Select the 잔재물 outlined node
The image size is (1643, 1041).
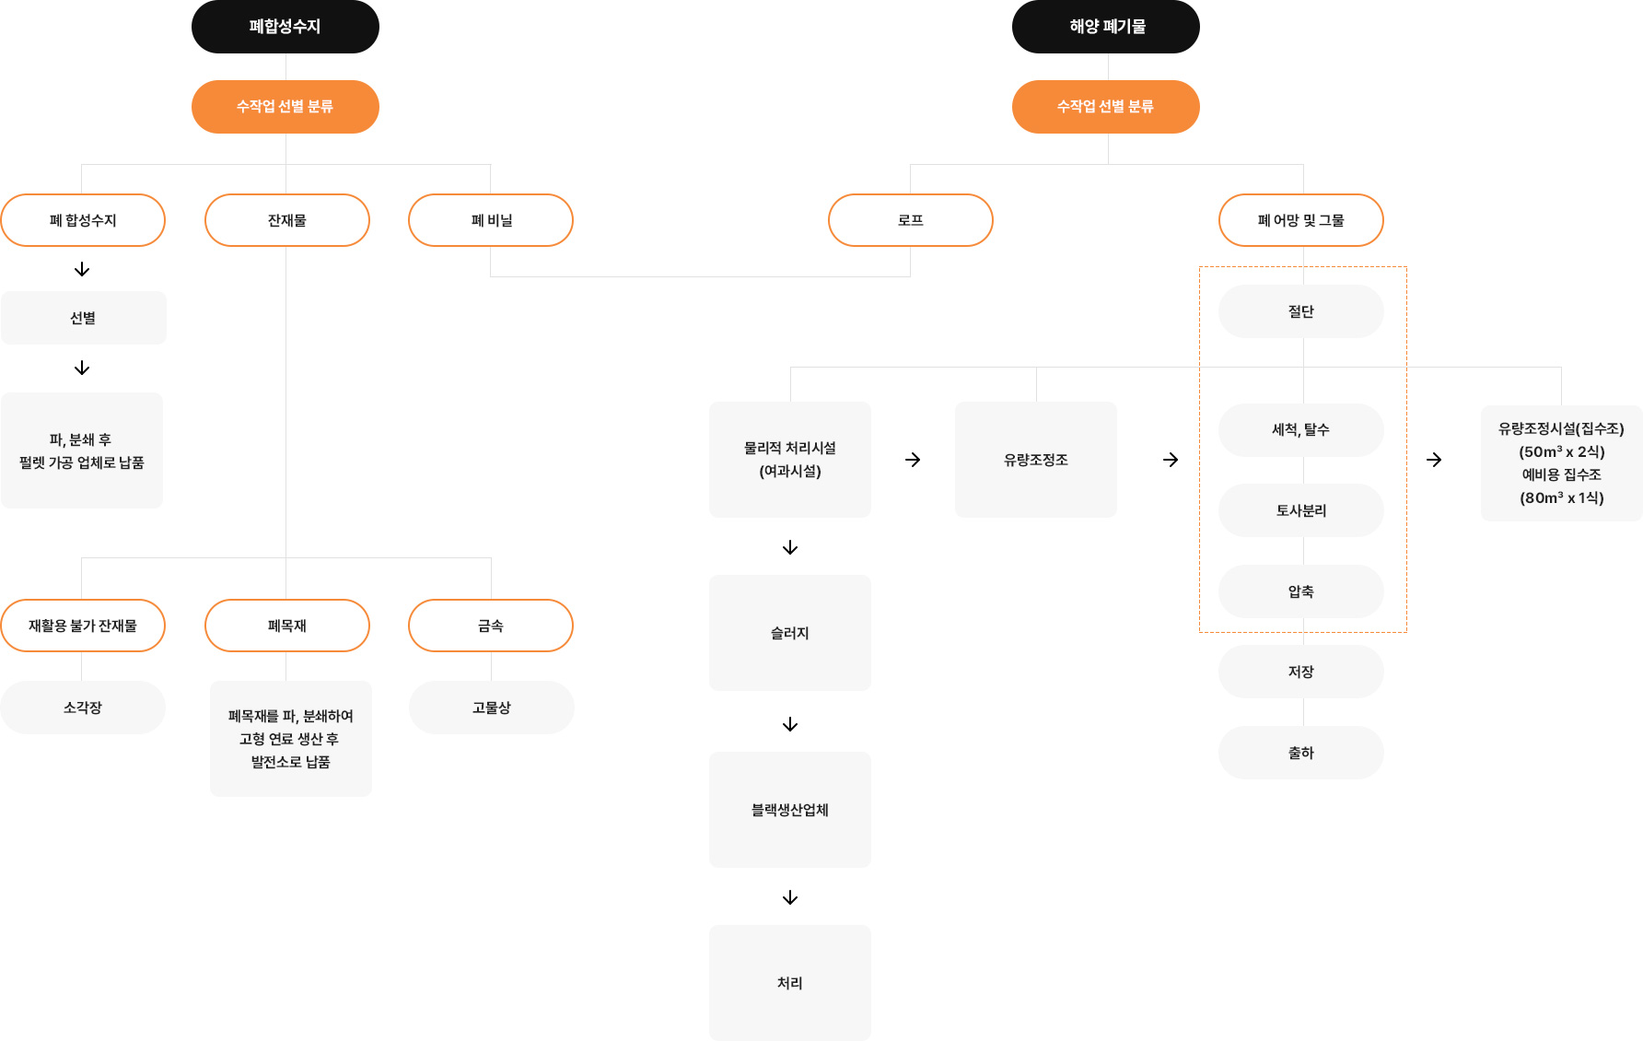[287, 220]
